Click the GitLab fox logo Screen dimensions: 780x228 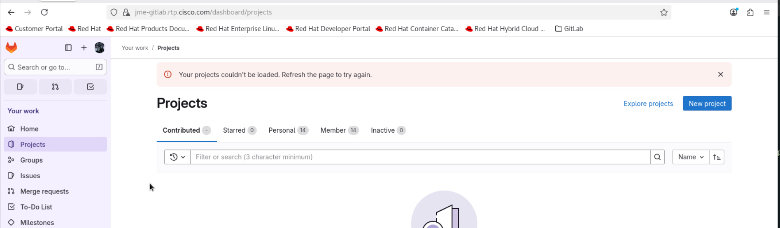12,48
